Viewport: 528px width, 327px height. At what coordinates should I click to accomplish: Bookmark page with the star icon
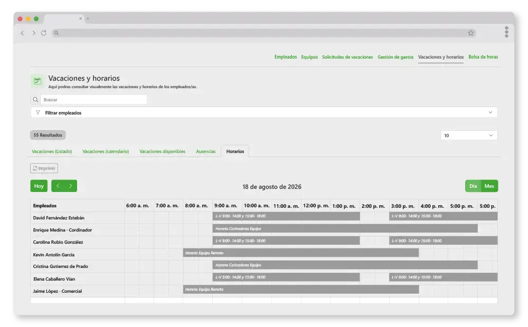[x=471, y=33]
